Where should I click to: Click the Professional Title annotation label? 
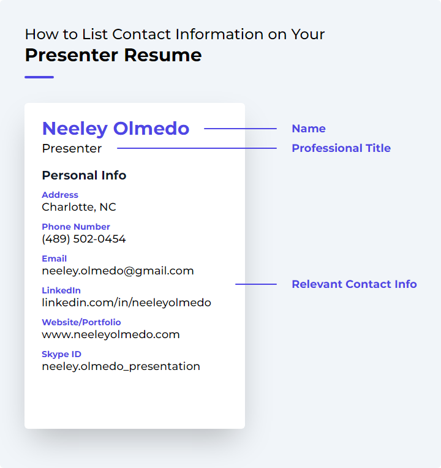coord(341,148)
